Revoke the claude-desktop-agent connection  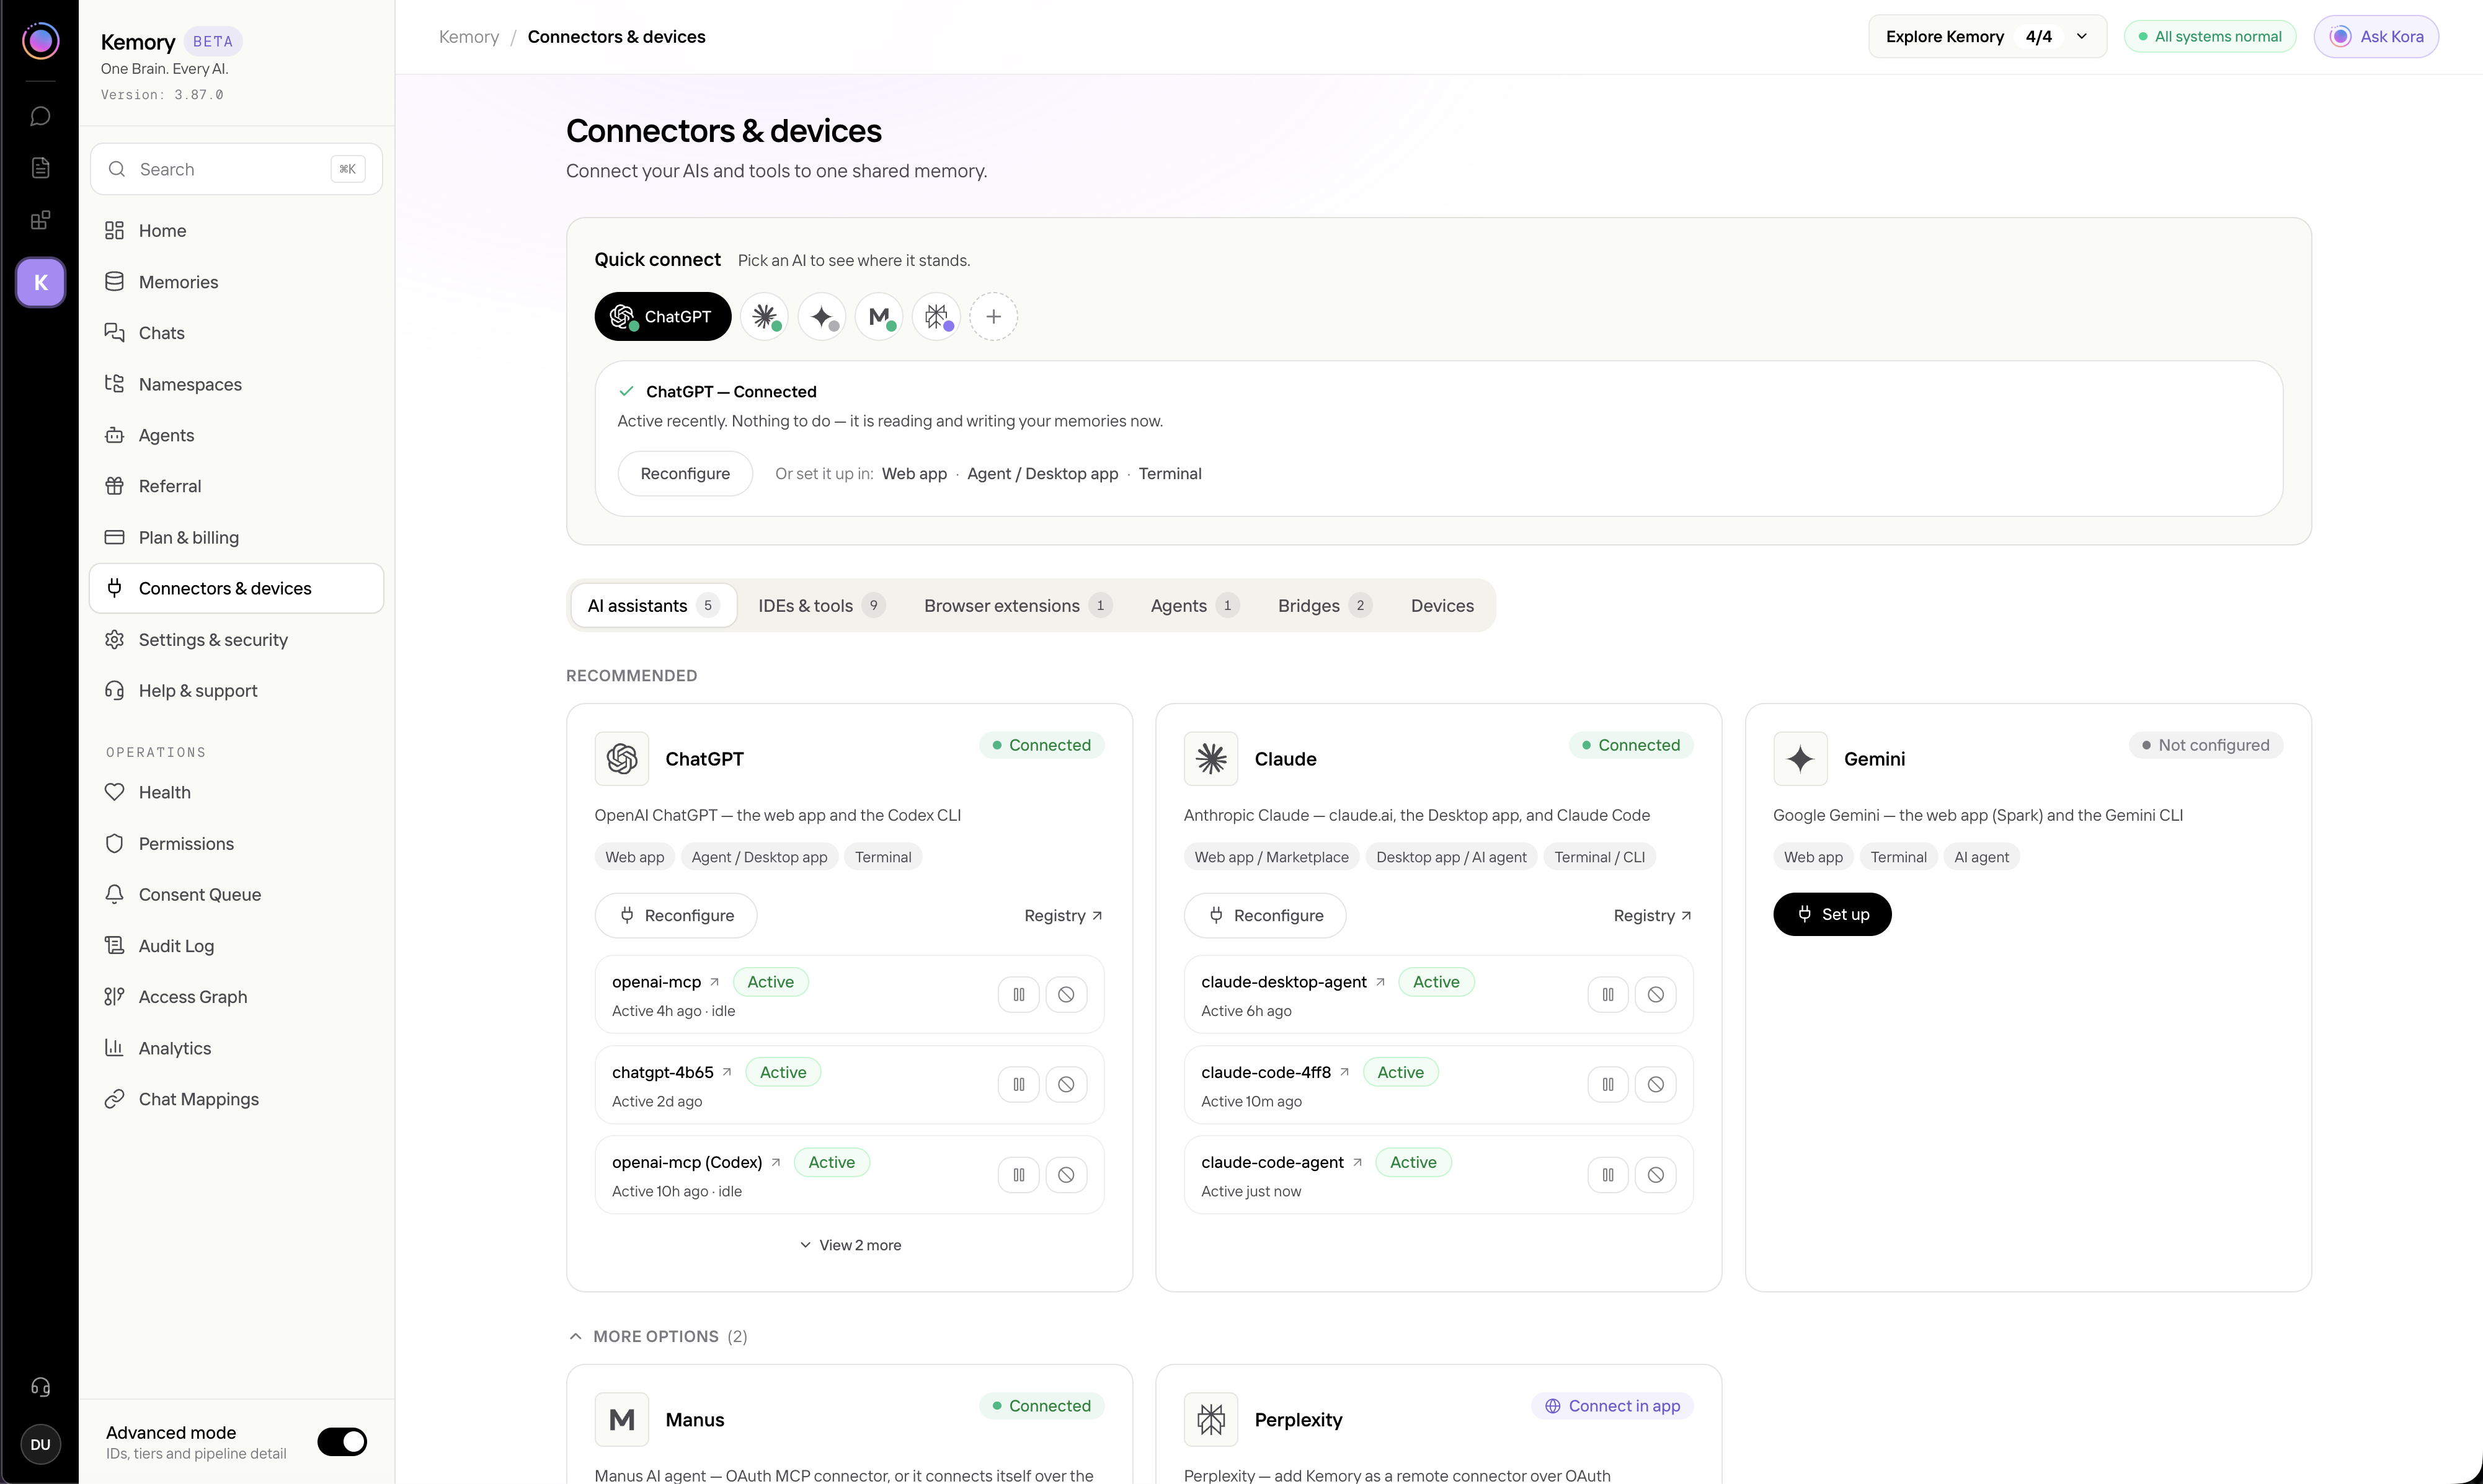(1656, 995)
